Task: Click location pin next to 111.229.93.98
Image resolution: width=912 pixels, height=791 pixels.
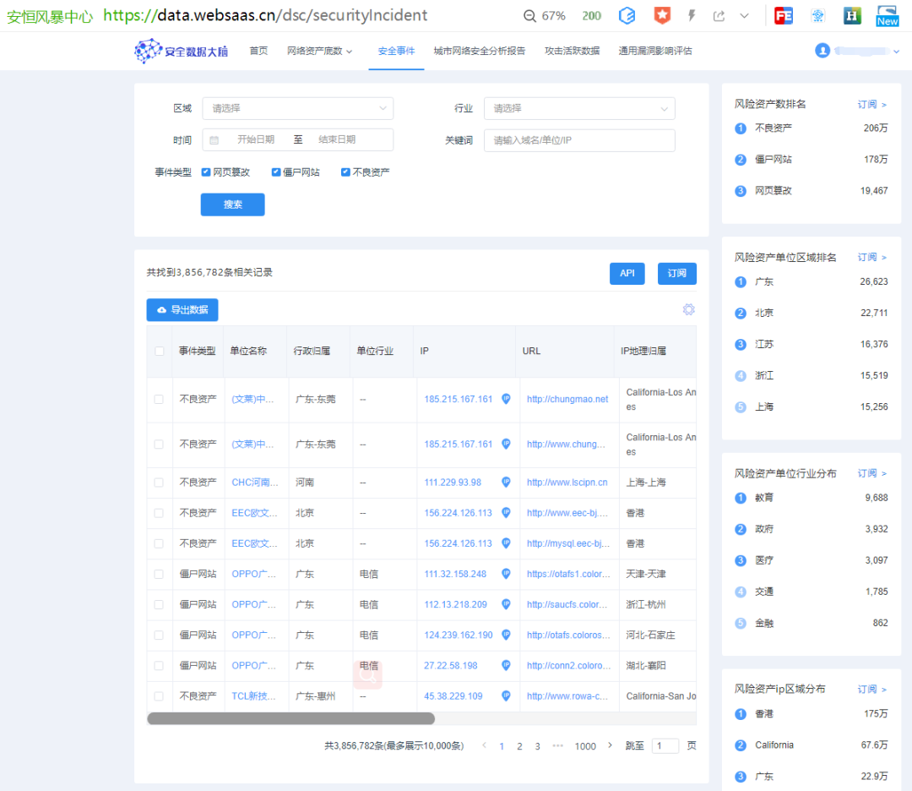Action: [506, 482]
